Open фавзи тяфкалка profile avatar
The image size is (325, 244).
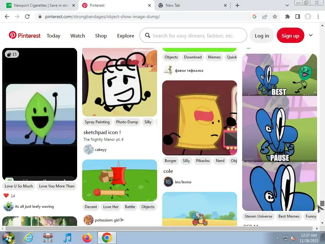click(x=168, y=70)
